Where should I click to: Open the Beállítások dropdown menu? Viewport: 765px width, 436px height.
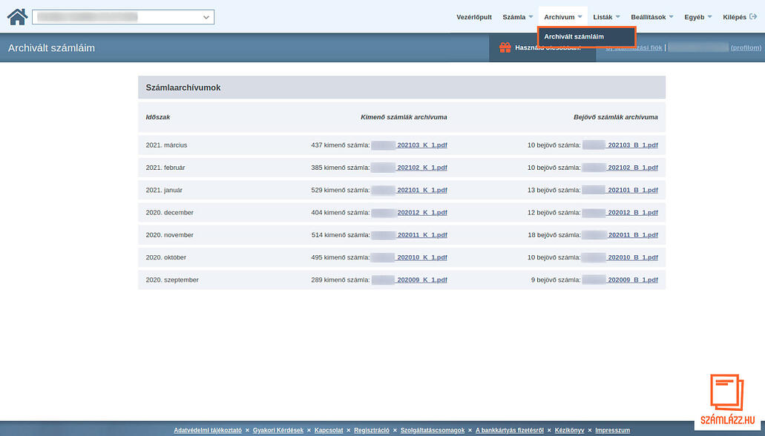(x=651, y=17)
